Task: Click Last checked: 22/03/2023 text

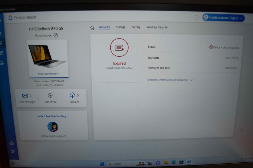Action: point(119,68)
